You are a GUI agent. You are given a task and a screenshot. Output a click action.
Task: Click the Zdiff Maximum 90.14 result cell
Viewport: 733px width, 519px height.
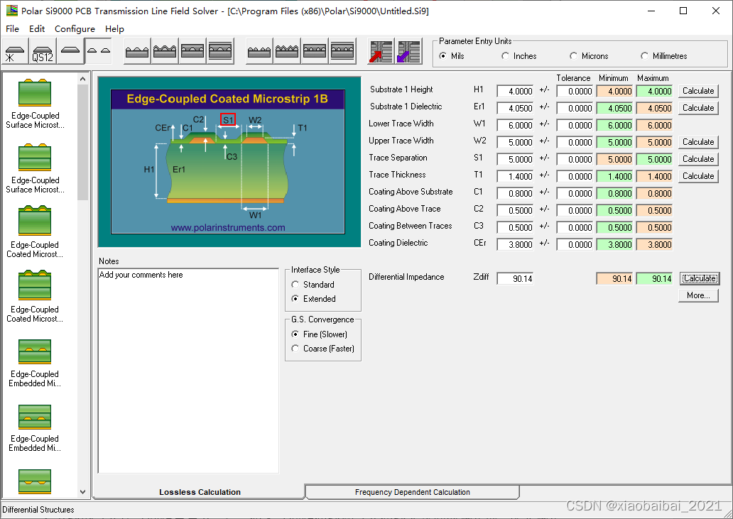coord(654,279)
